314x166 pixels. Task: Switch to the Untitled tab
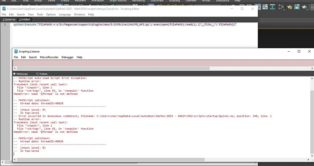(x=24, y=20)
